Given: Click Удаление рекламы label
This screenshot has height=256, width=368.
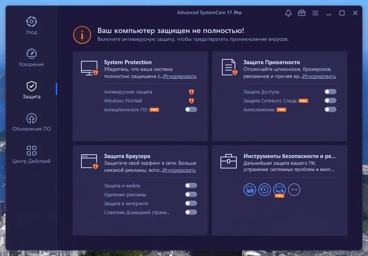Looking at the screenshot, I should (x=125, y=195).
